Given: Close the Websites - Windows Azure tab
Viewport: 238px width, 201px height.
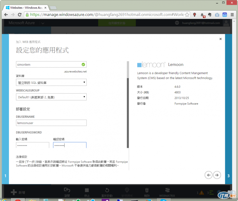Looking at the screenshot, I should (45, 8).
